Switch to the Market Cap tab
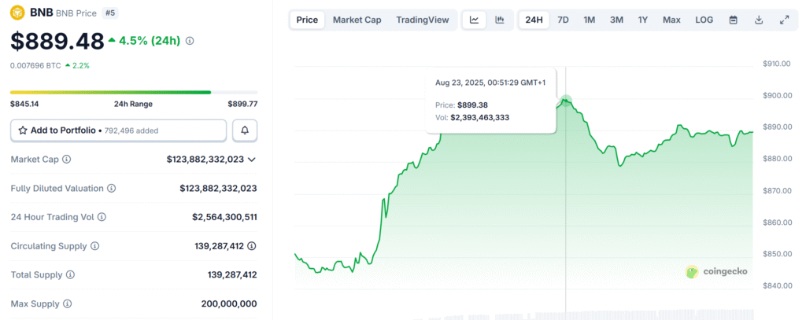Image resolution: width=806 pixels, height=320 pixels. click(357, 20)
